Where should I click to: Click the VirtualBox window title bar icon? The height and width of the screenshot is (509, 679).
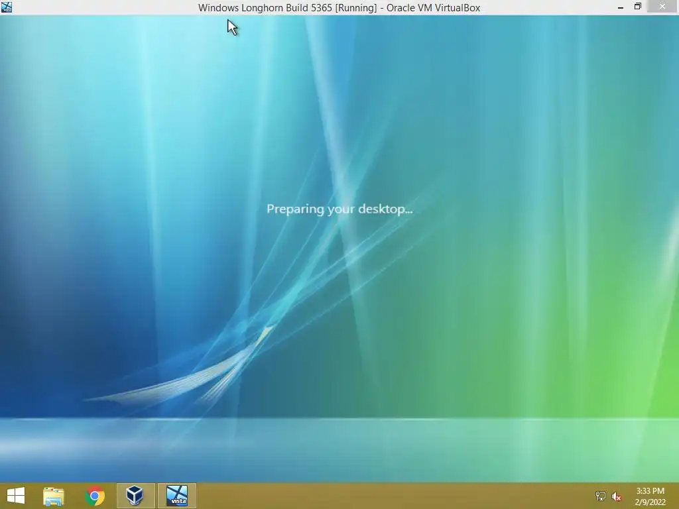(7, 7)
